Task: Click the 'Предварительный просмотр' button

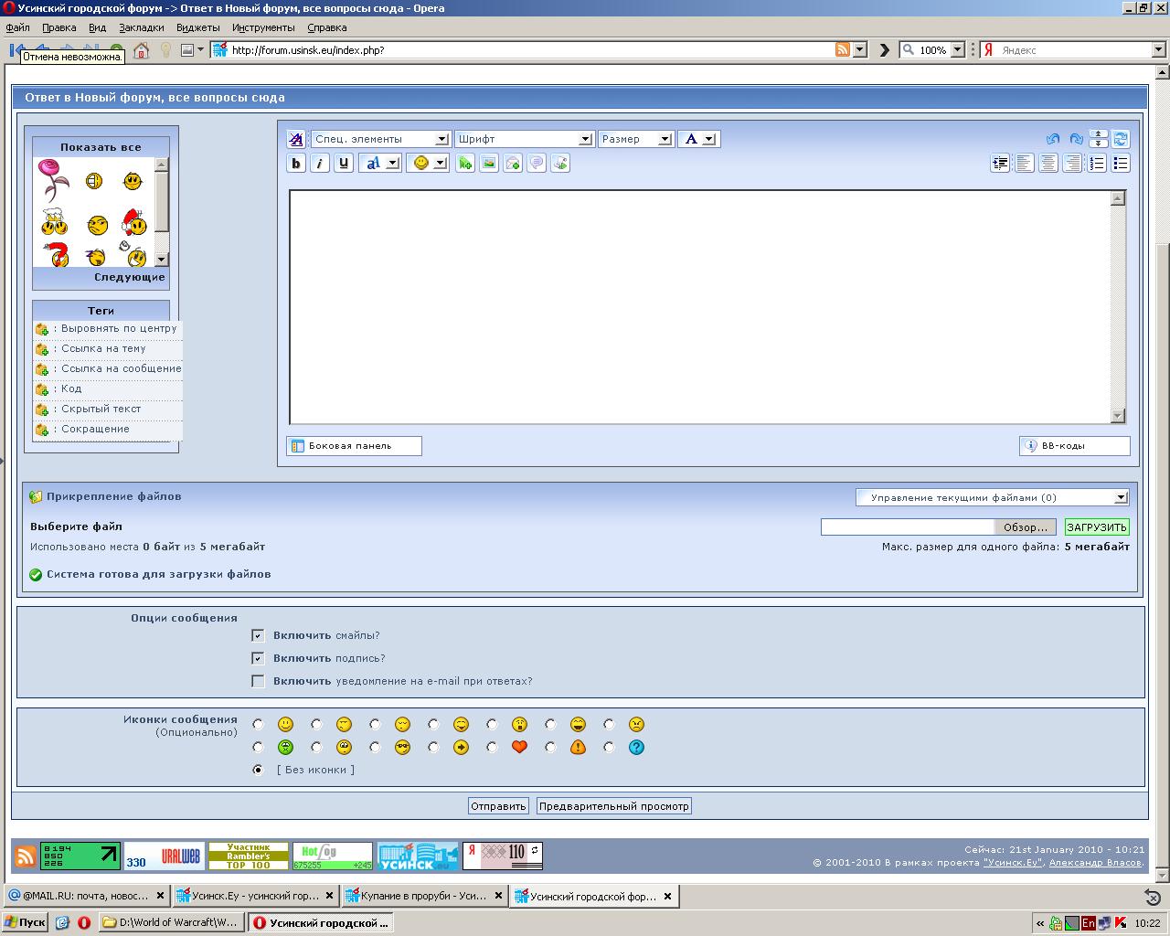Action: [613, 806]
